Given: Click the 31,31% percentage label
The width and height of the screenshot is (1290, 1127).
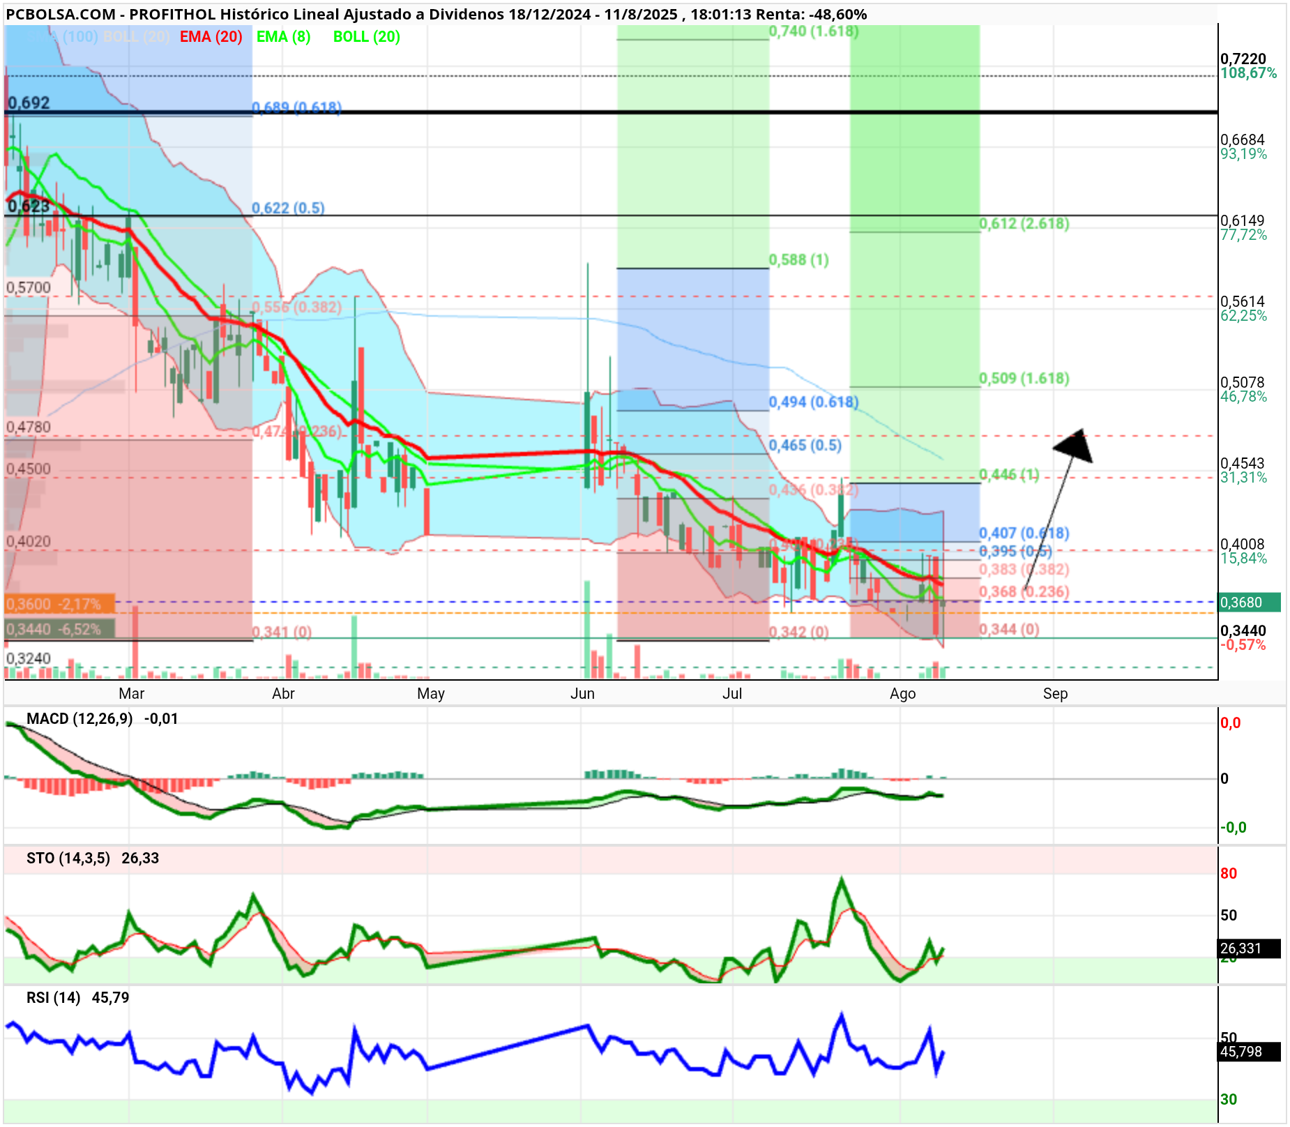Looking at the screenshot, I should point(1244,478).
